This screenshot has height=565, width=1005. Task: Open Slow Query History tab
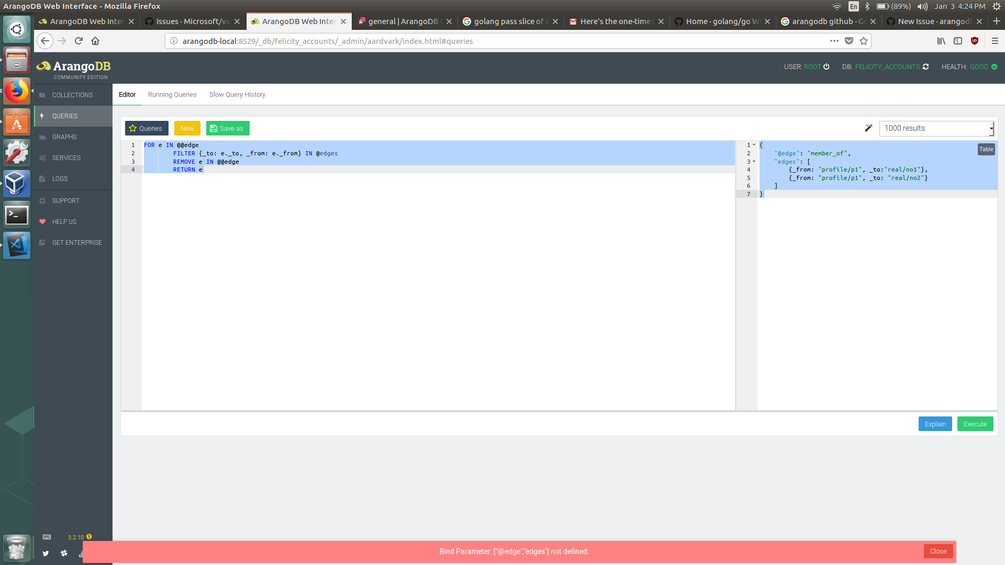(237, 95)
